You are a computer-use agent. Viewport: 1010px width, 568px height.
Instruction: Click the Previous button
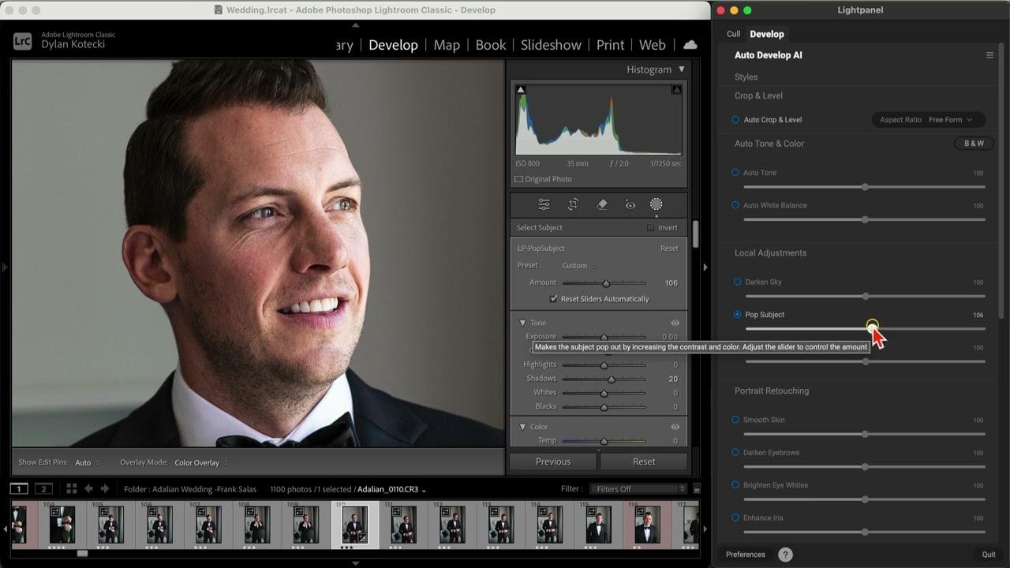(x=553, y=461)
